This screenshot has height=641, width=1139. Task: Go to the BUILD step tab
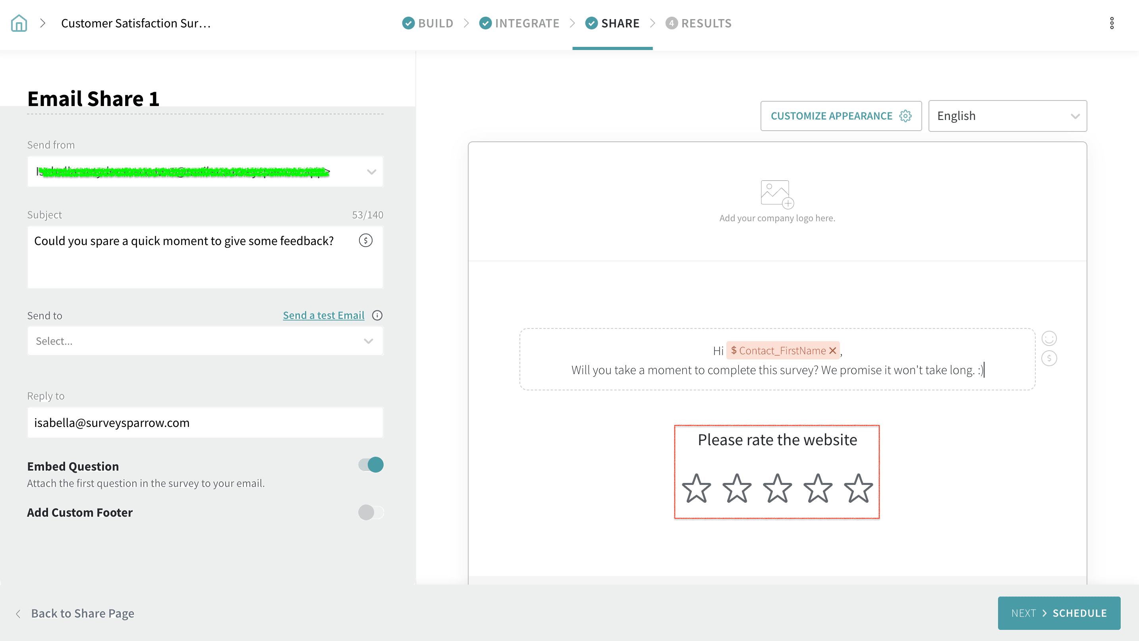pos(428,23)
